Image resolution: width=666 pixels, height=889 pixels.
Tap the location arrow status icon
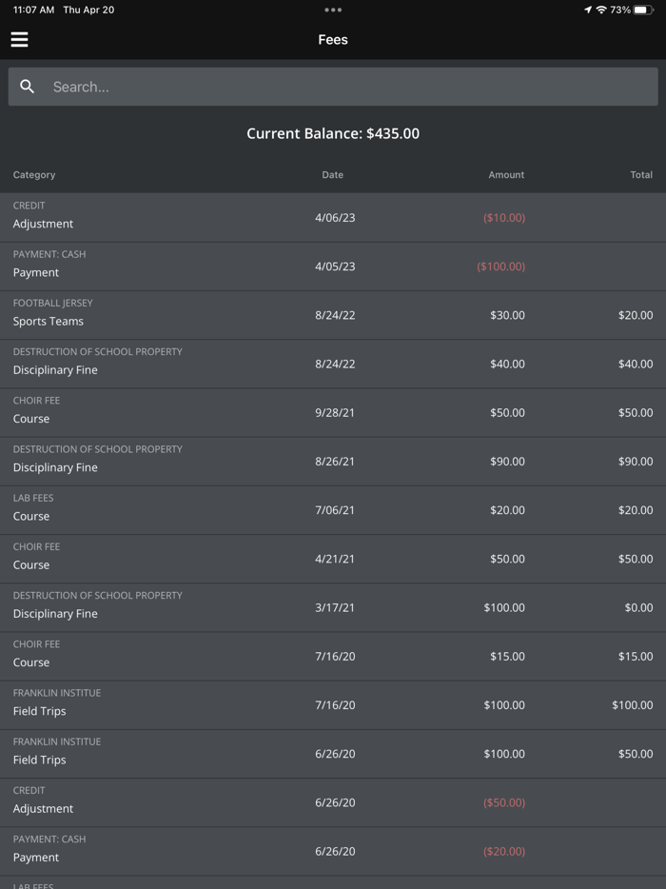coord(588,10)
